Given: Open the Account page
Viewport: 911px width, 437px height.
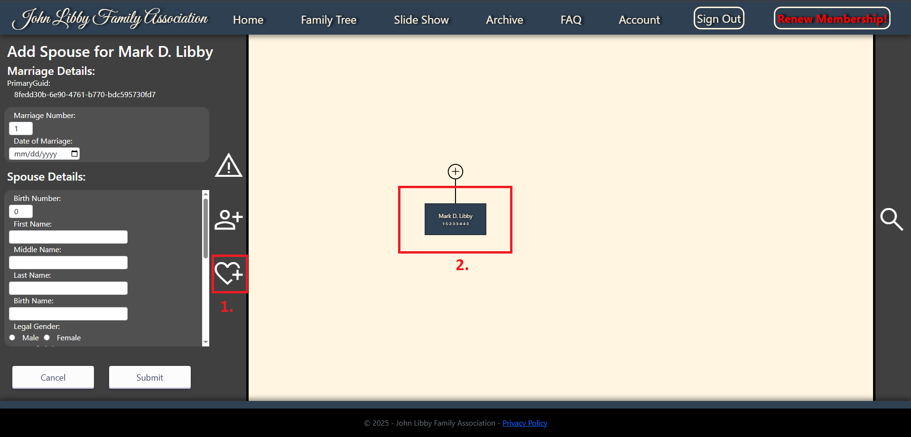Looking at the screenshot, I should point(639,20).
